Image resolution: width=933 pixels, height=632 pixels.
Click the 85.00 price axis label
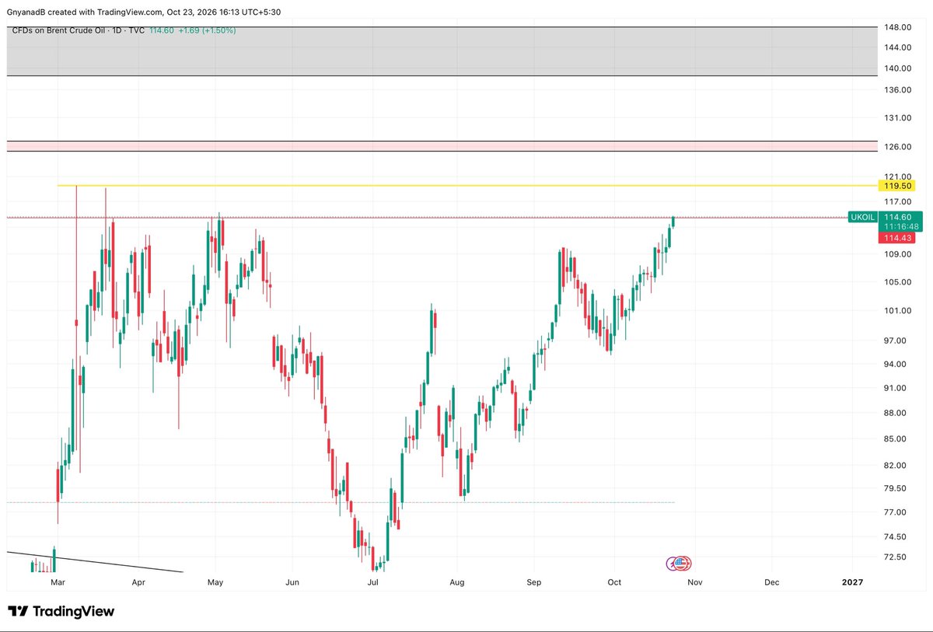click(896, 439)
